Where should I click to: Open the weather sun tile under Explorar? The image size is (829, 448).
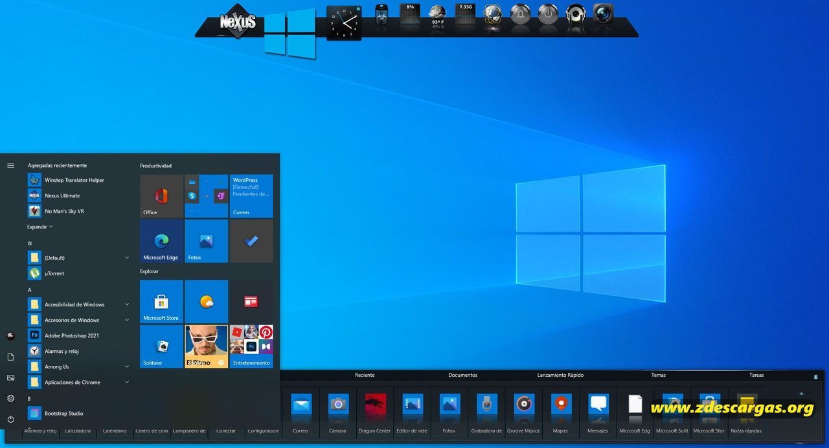tap(206, 301)
